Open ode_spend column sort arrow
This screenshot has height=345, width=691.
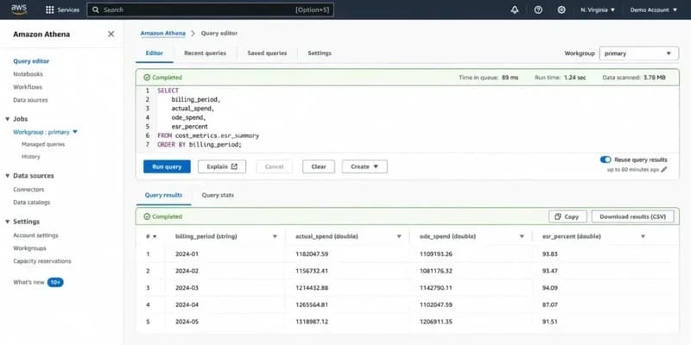[522, 236]
